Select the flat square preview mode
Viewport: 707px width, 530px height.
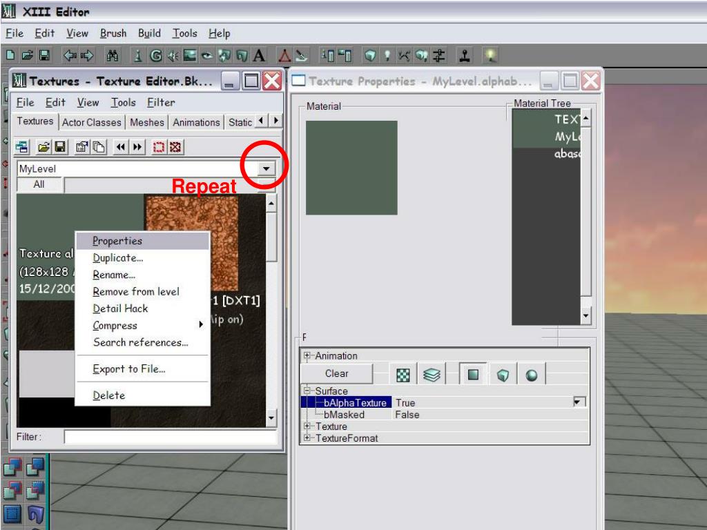point(473,375)
